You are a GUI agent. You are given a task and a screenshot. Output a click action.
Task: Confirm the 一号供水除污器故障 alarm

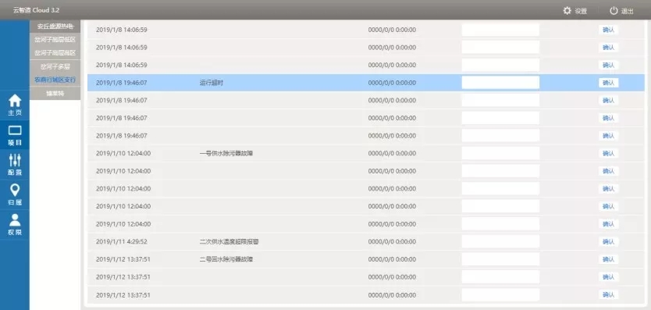608,153
